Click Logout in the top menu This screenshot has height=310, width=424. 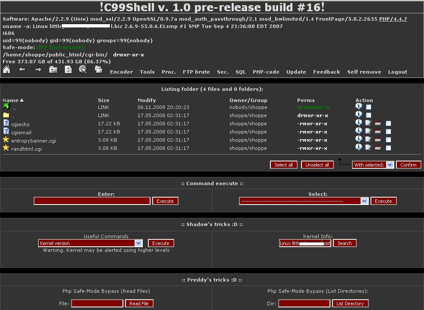click(398, 72)
